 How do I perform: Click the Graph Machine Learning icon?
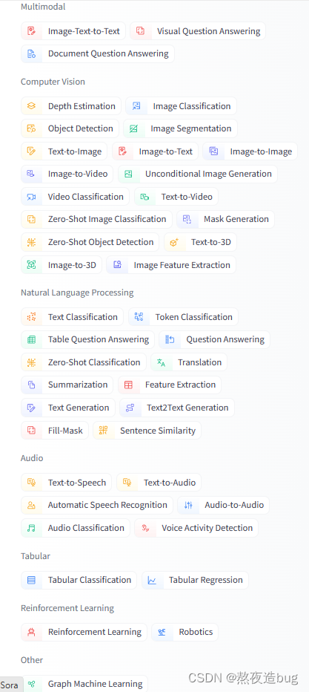pyautogui.click(x=31, y=684)
